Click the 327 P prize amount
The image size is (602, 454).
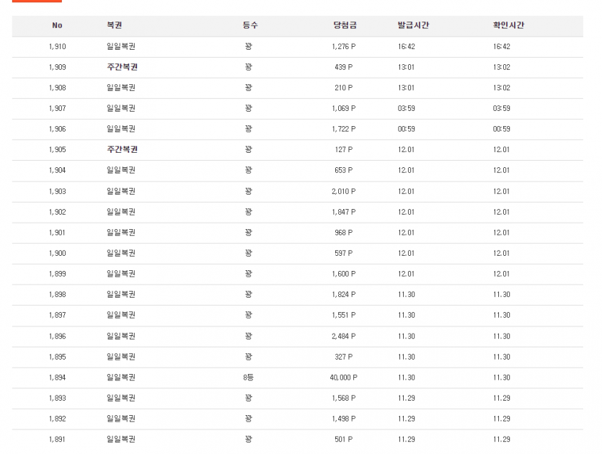click(344, 357)
